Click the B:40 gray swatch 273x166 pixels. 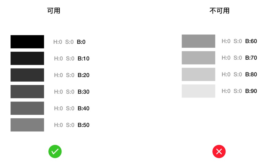[27, 108]
